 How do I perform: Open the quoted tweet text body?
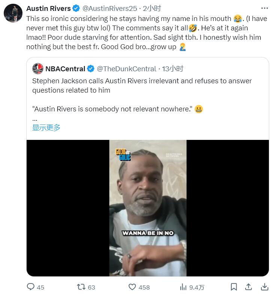tap(142, 85)
